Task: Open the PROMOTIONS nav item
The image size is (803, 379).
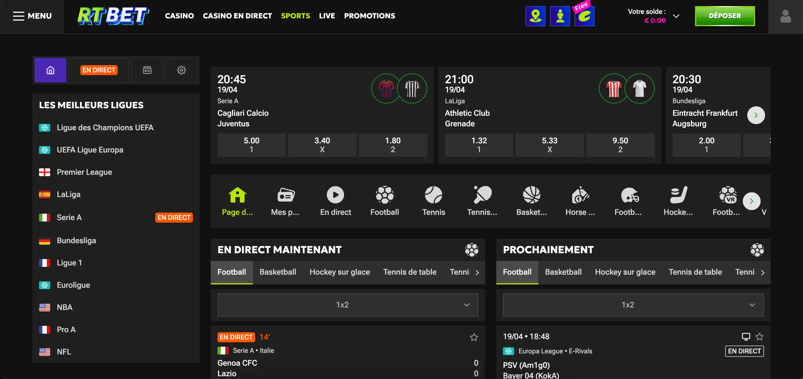Action: [x=369, y=16]
